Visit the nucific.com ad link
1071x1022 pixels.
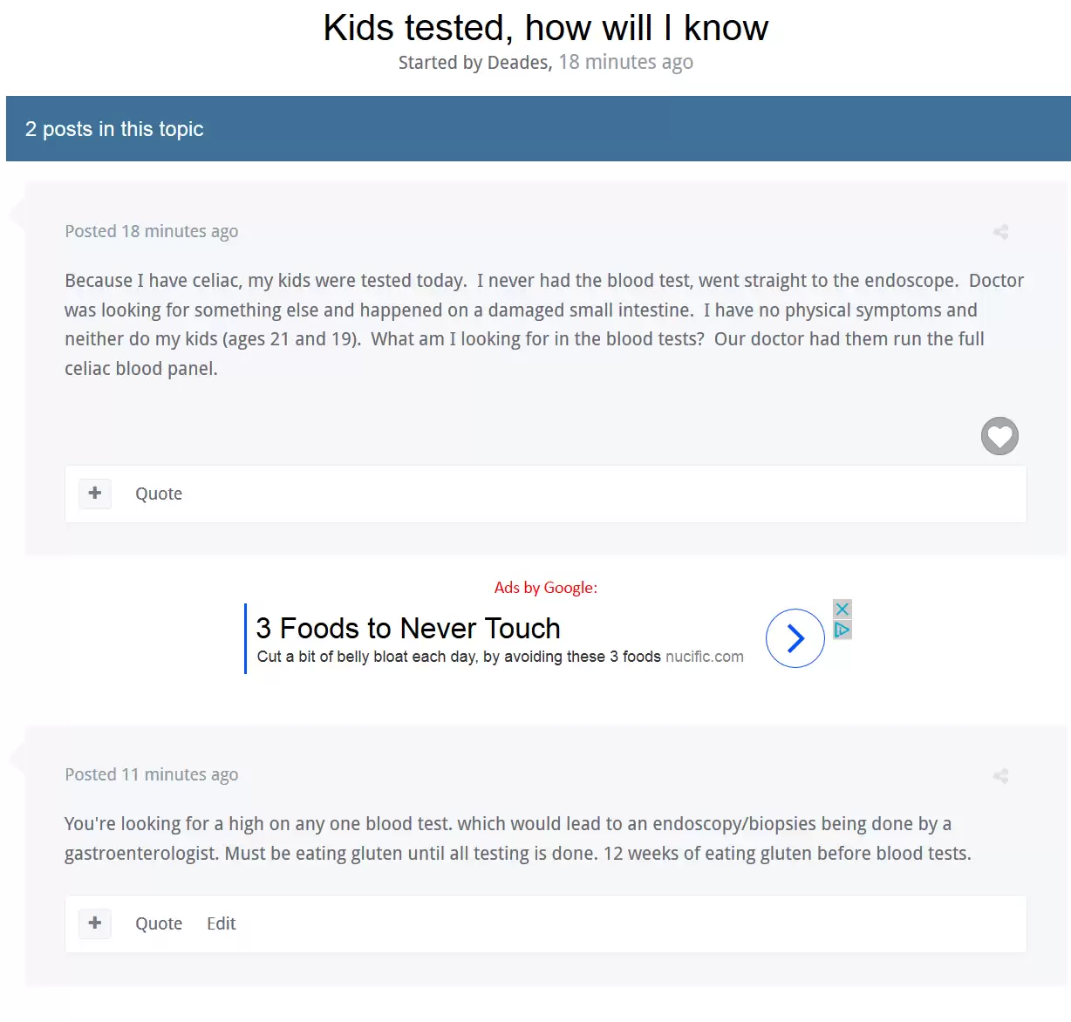pos(704,657)
